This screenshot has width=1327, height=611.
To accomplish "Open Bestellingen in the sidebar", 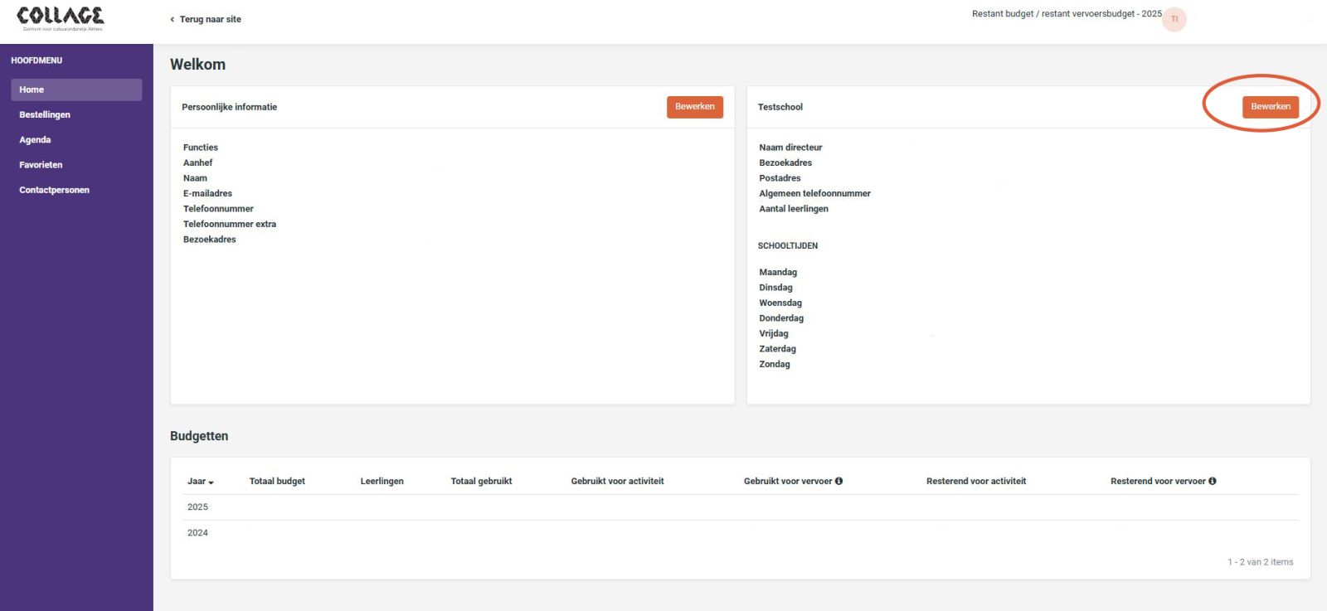I will tap(45, 114).
